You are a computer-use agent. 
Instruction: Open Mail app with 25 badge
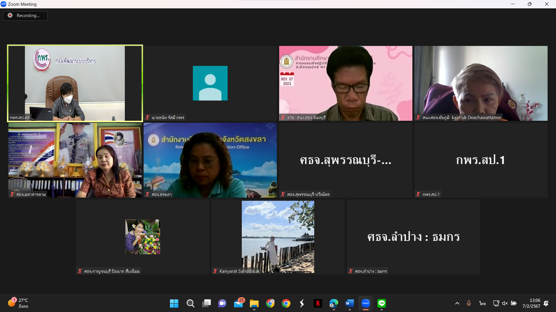coord(239,303)
